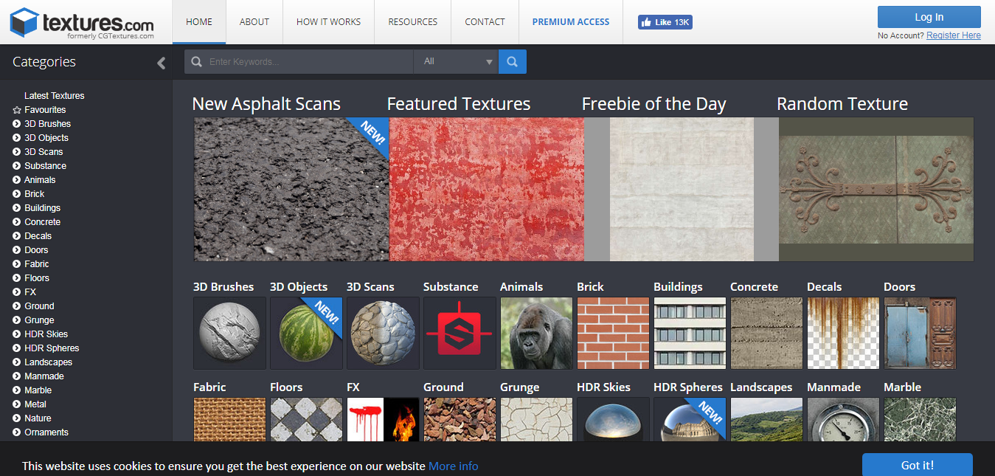Expand the Doors sidebar category
Screen dimensions: 995x476
point(17,250)
